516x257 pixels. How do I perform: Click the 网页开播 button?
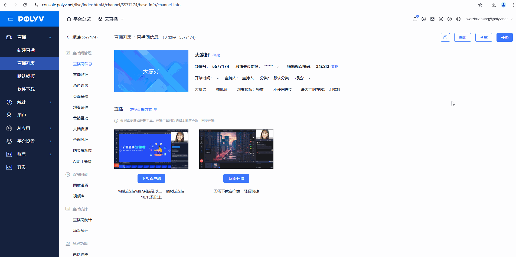[x=236, y=179]
